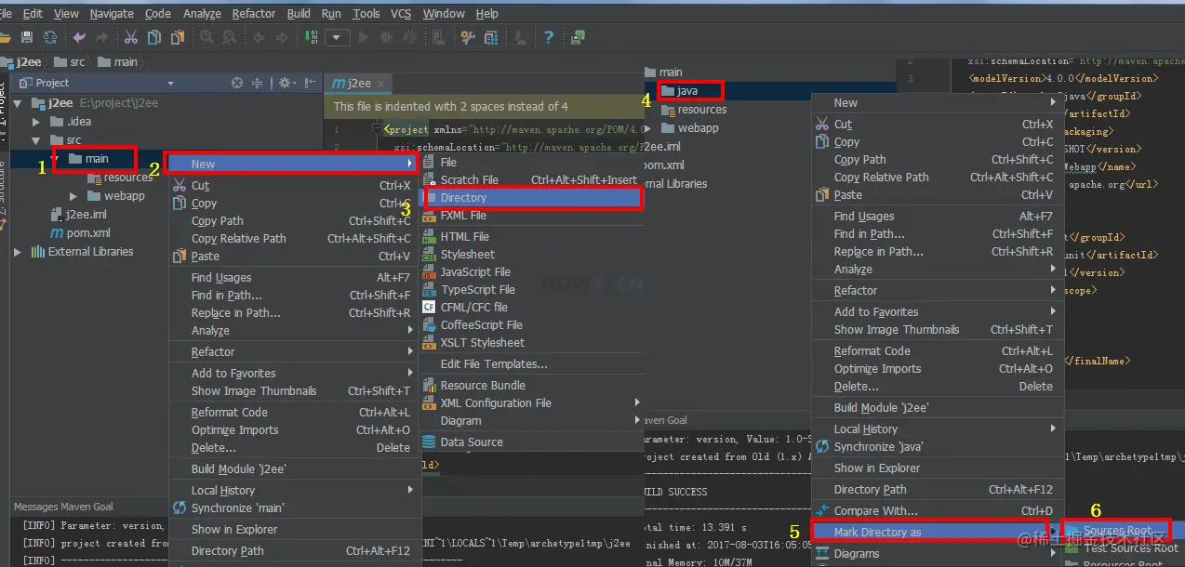Choose Mark Directory as in the context menu

pos(936,533)
